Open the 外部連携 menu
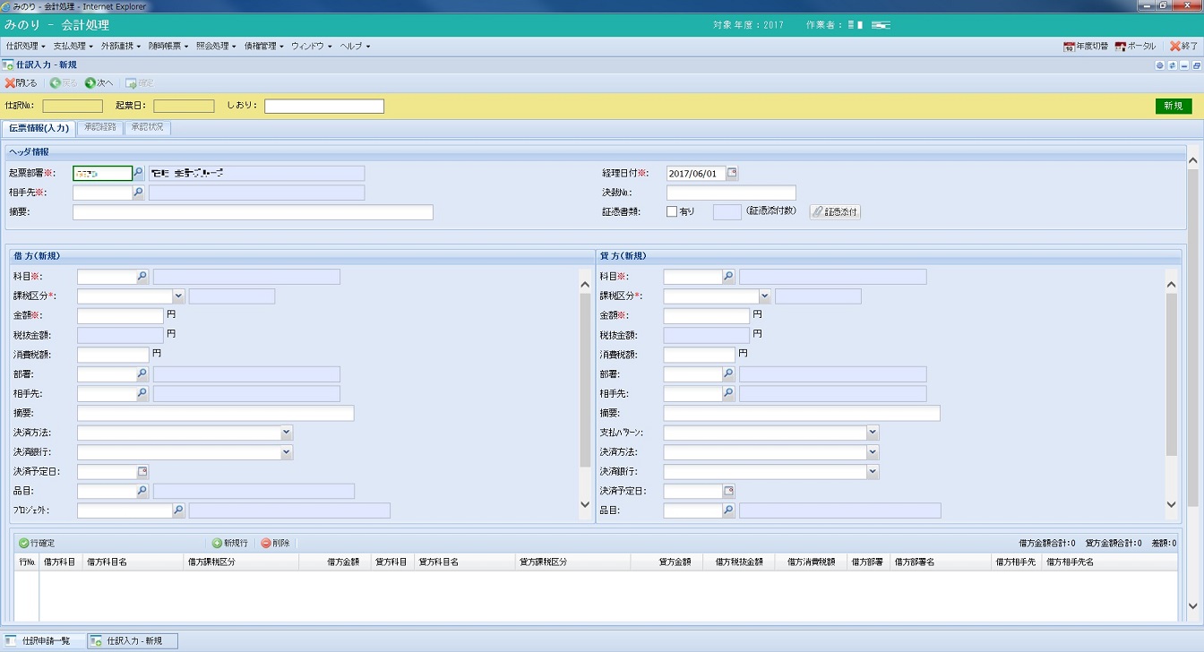 [120, 46]
